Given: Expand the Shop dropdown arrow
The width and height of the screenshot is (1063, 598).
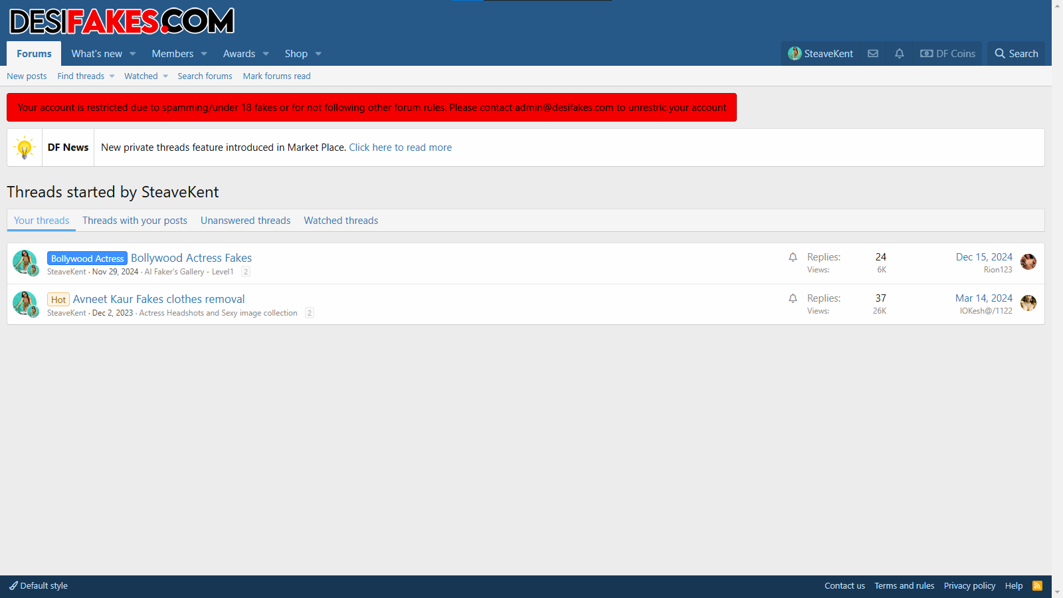Looking at the screenshot, I should (x=318, y=54).
